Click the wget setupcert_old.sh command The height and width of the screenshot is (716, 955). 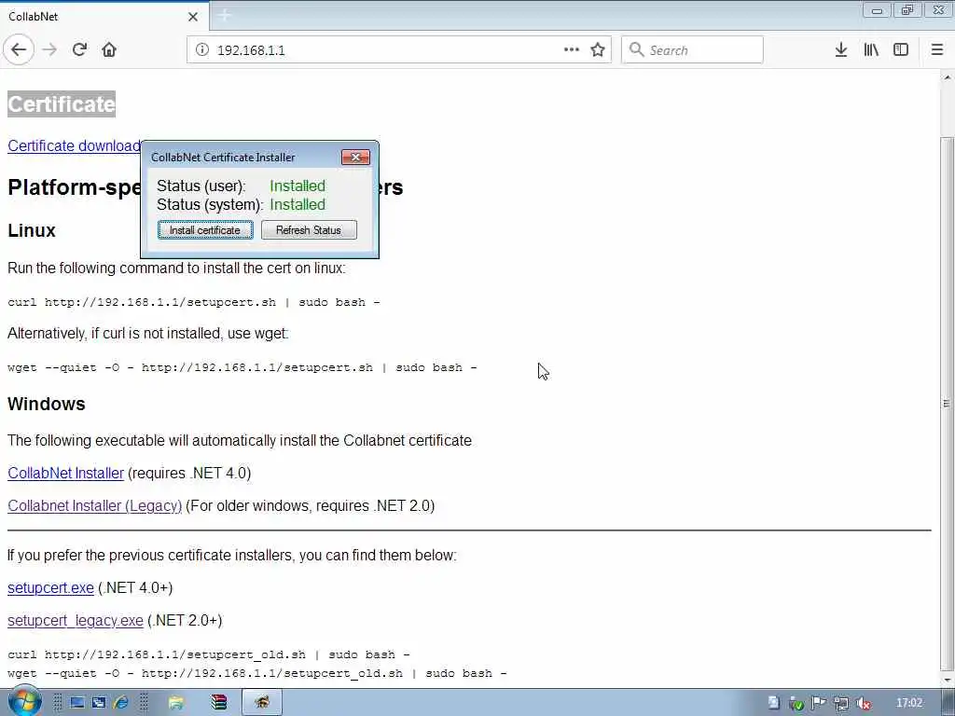[257, 673]
